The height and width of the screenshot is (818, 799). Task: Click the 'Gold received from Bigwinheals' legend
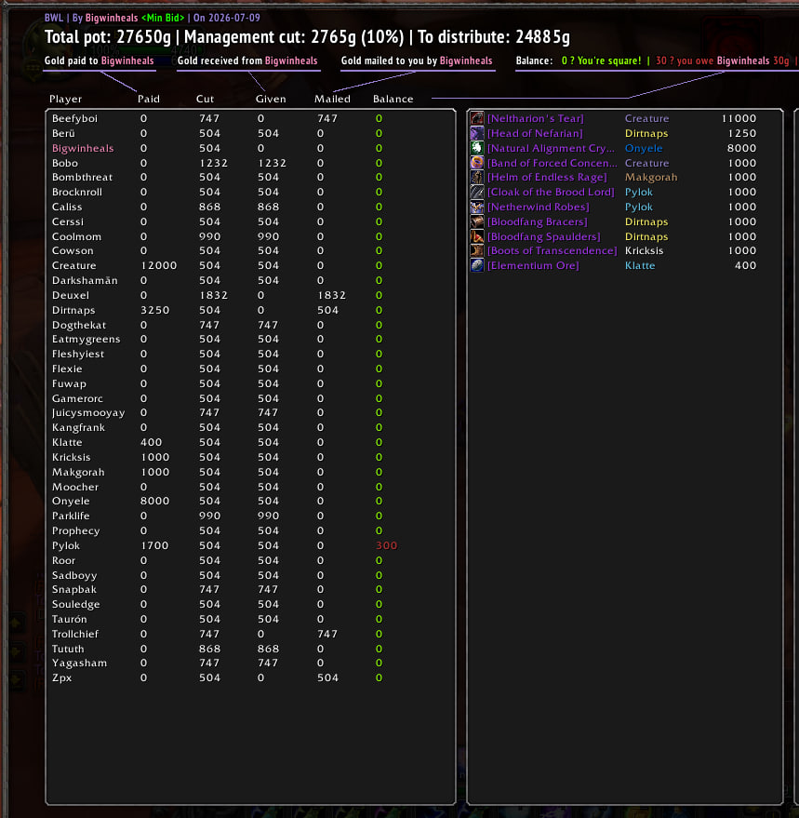coord(247,60)
